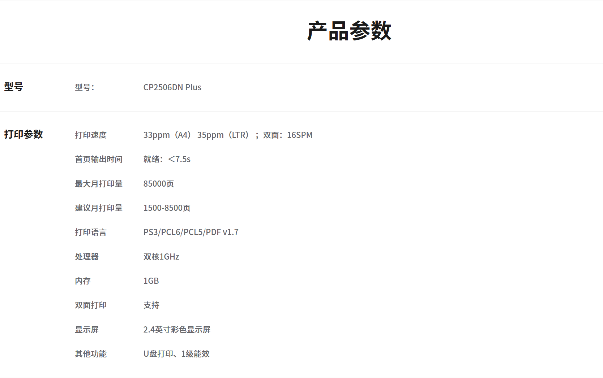The image size is (603, 378).
Task: Click the 85000页 value
Action: tap(158, 184)
